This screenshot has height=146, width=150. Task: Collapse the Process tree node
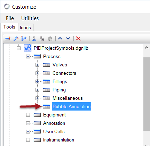pos(28,57)
